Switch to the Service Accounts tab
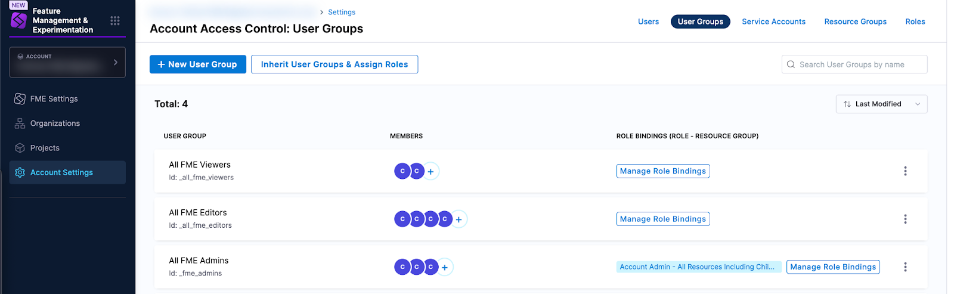Viewport: 954px width, 294px height. 773,21
